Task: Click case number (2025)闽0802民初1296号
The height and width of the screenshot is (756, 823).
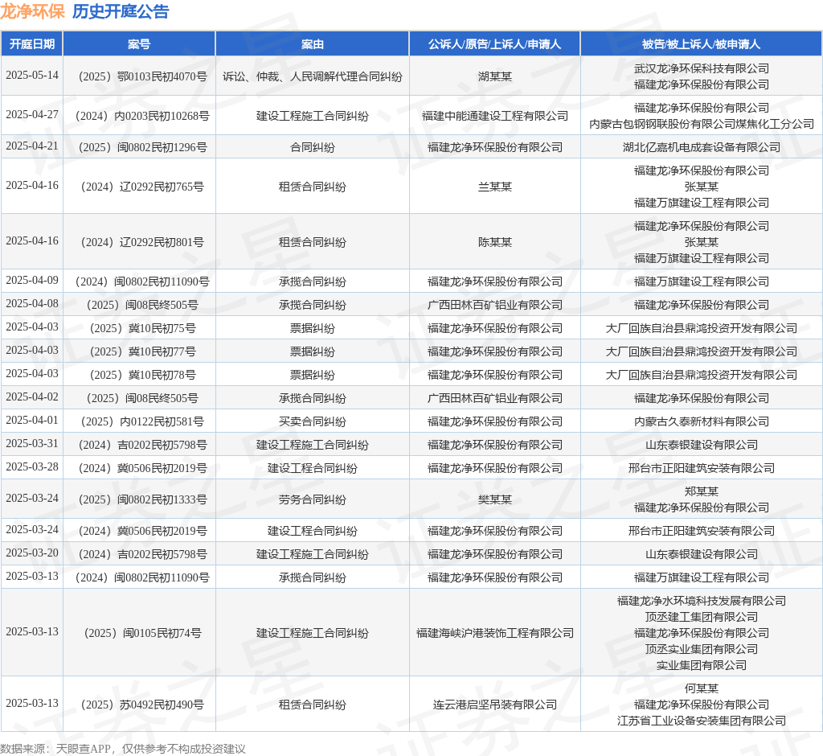Action: (x=142, y=148)
